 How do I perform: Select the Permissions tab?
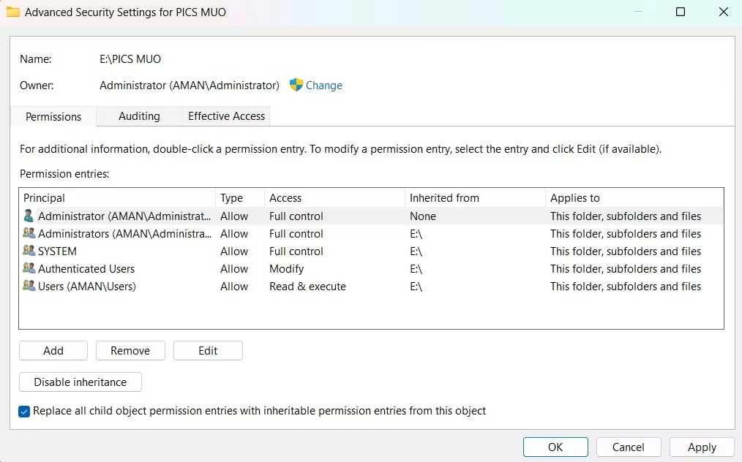[53, 117]
